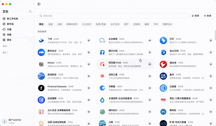
Task: Expand the 更多 menu chevron
Action: click(x=30, y=40)
